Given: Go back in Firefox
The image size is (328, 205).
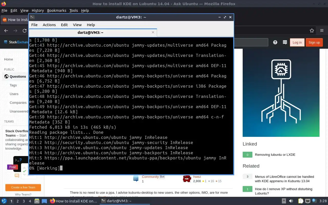Looking at the screenshot, I should [6, 31].
